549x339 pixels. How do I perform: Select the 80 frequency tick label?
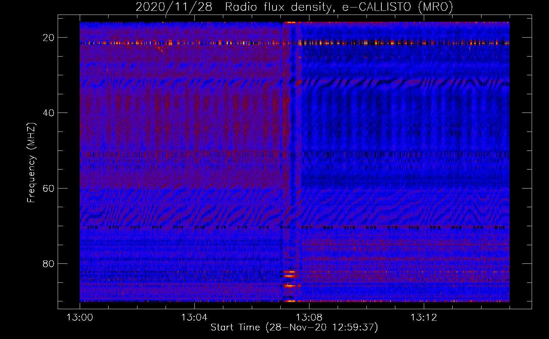[x=49, y=263]
